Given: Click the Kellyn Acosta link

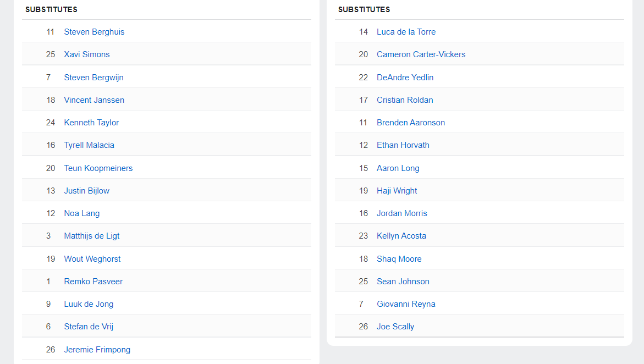Looking at the screenshot, I should [x=401, y=236].
